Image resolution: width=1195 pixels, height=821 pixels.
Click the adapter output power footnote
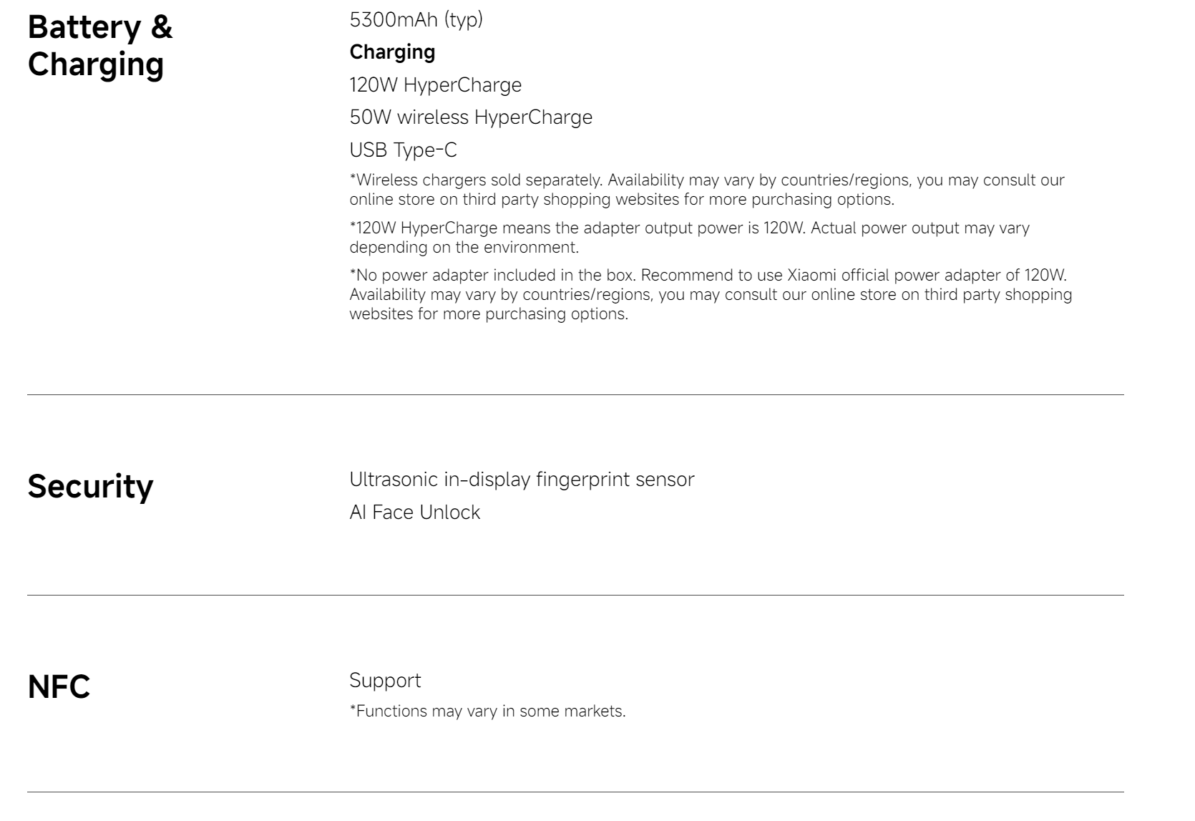tap(689, 238)
